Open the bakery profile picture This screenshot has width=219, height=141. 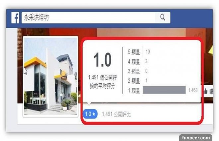coord(50,77)
